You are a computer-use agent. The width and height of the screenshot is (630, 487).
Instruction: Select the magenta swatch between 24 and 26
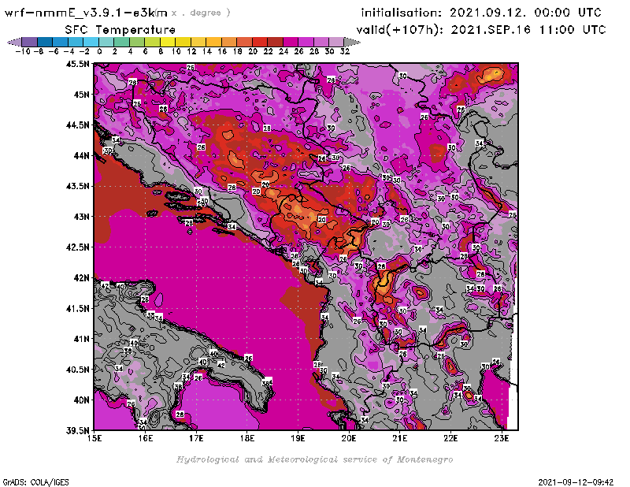pyautogui.click(x=291, y=42)
